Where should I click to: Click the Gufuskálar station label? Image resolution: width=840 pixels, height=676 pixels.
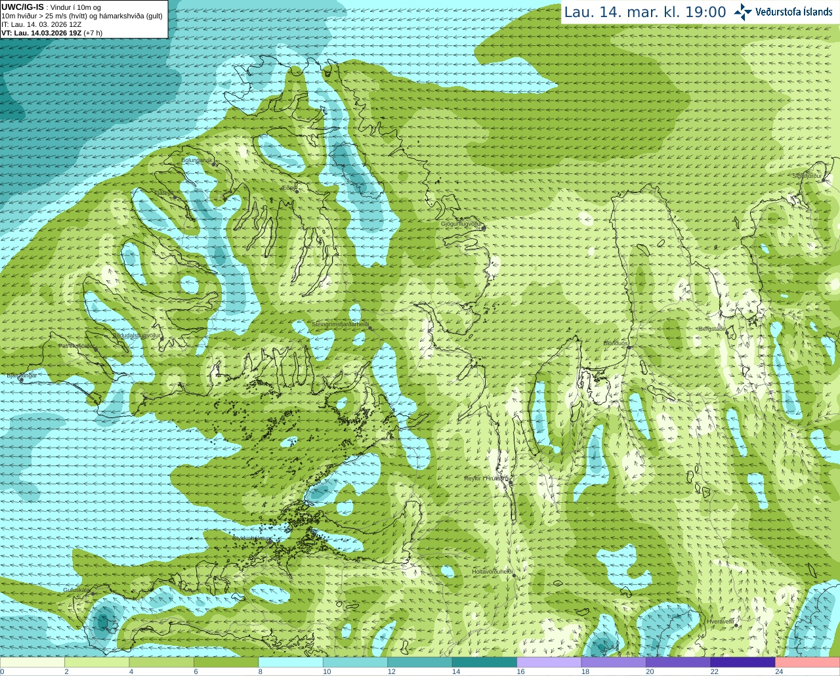[x=76, y=590]
